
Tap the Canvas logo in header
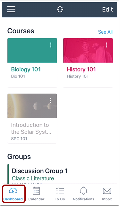(60, 9)
